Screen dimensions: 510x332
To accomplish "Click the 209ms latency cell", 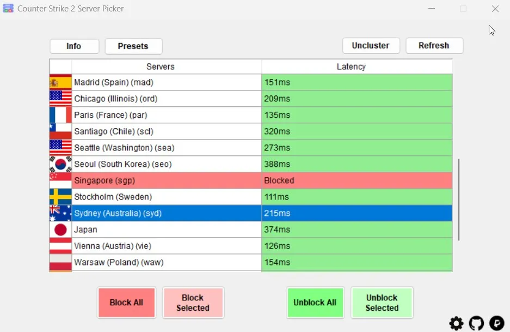I will tap(357, 99).
